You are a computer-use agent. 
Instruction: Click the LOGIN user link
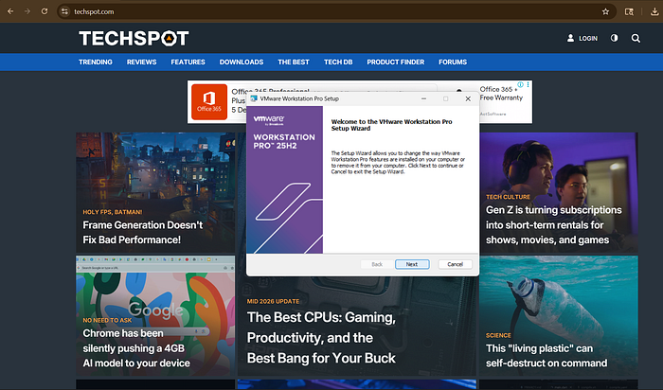pyautogui.click(x=582, y=38)
